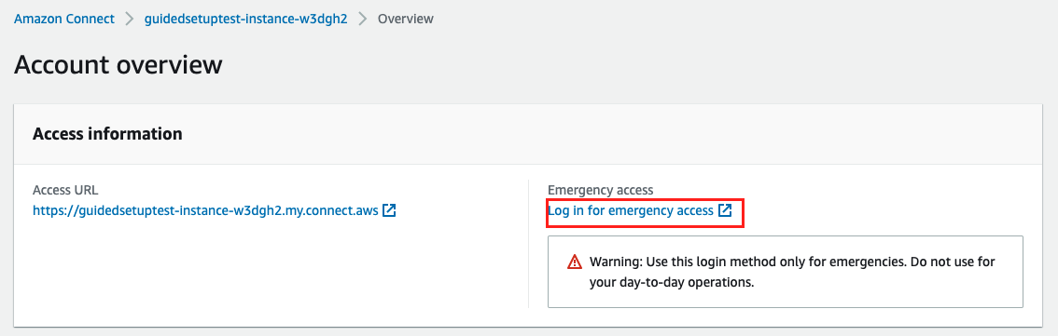Go to Amazon Connect breadcrumb link
Image resolution: width=1058 pixels, height=336 pixels.
[64, 19]
